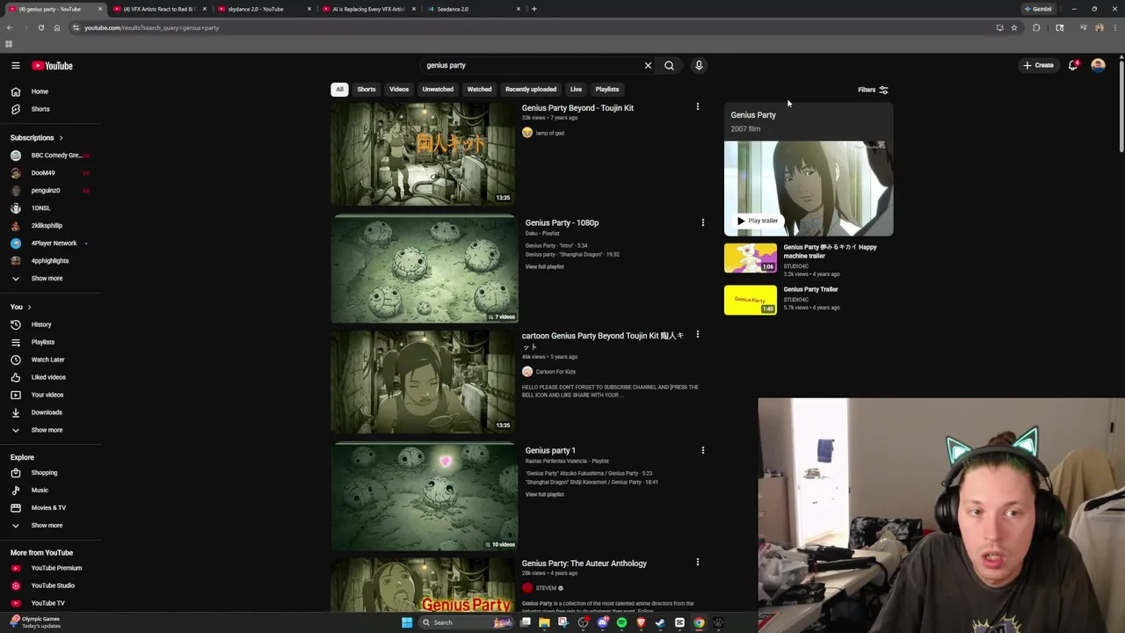This screenshot has width=1125, height=633.
Task: Open the Windows Start menu
Action: pos(407,622)
